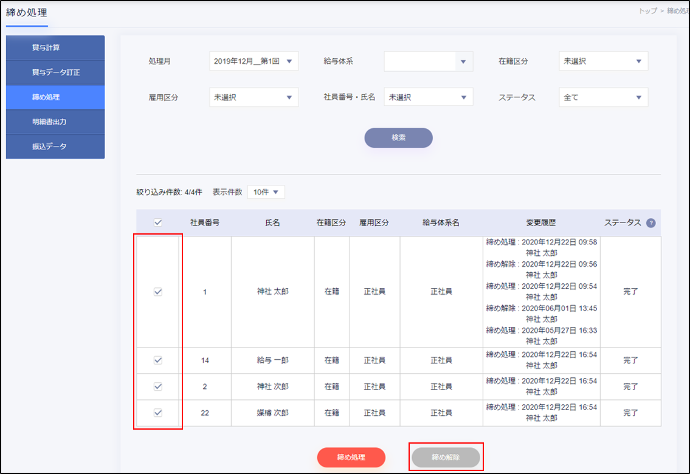Image resolution: width=690 pixels, height=474 pixels.
Task: Open the ステータス filter dropdown
Action: (603, 97)
